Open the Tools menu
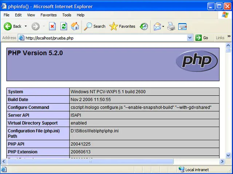This screenshot has height=174, width=233. pos(67,15)
